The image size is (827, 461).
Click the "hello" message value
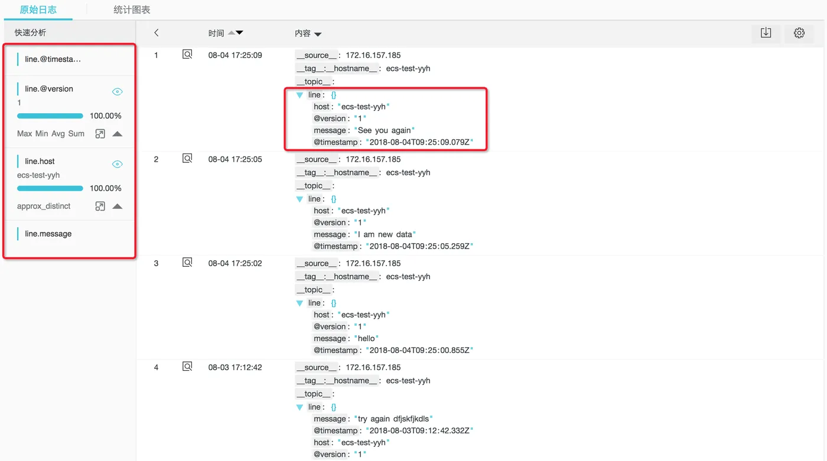pos(366,338)
